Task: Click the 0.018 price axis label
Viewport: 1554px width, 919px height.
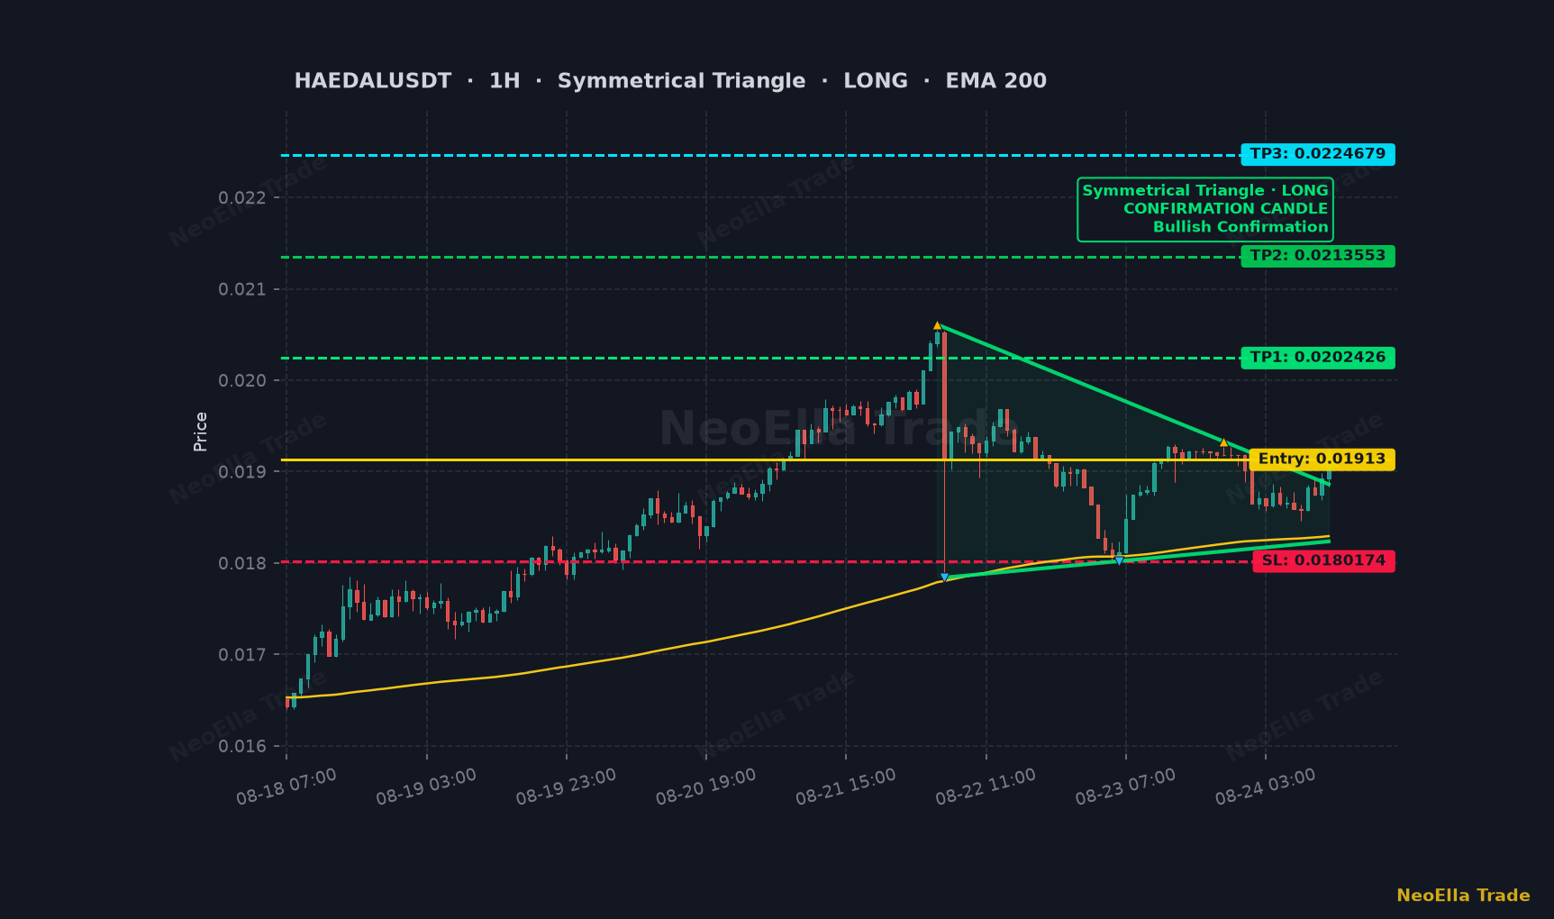Action: (242, 564)
